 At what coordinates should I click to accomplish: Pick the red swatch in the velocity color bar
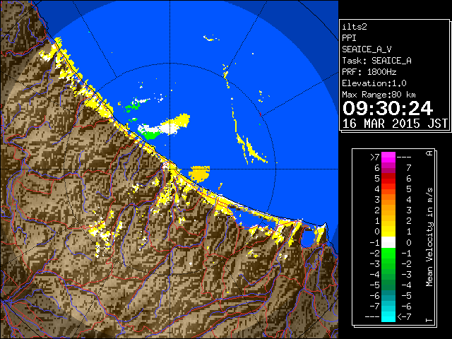coord(388,179)
